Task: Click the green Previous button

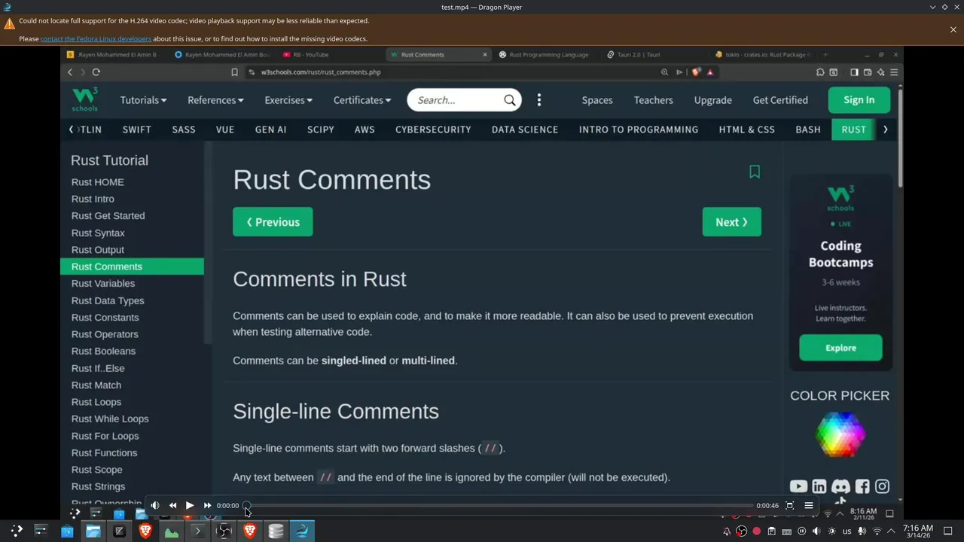Action: pyautogui.click(x=273, y=222)
